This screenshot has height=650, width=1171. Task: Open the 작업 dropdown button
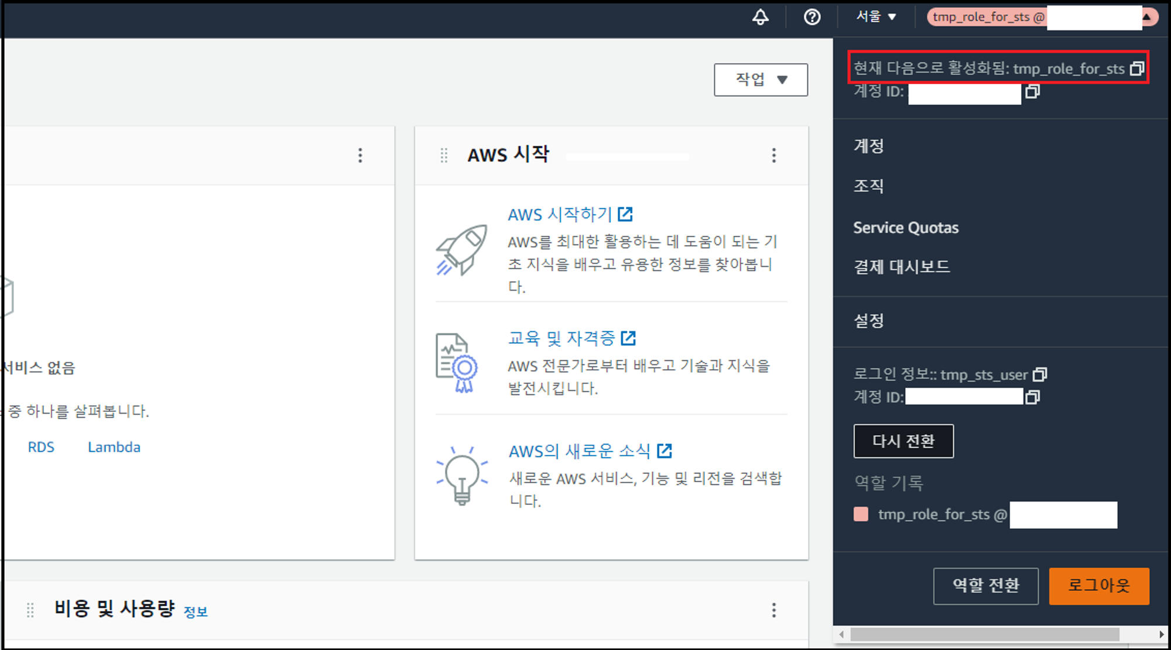(761, 80)
